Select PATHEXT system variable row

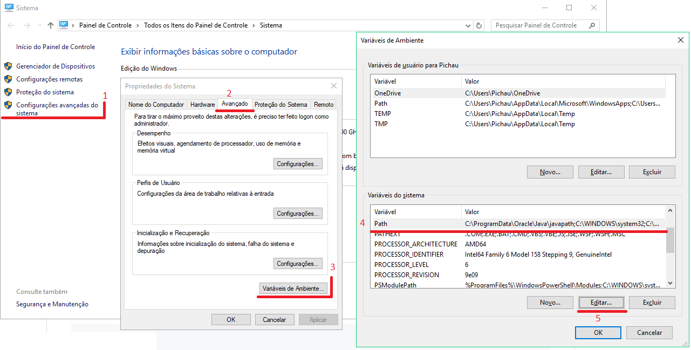click(518, 234)
